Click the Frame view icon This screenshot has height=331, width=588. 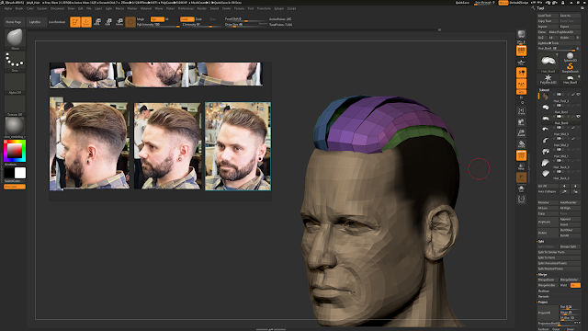(521, 111)
